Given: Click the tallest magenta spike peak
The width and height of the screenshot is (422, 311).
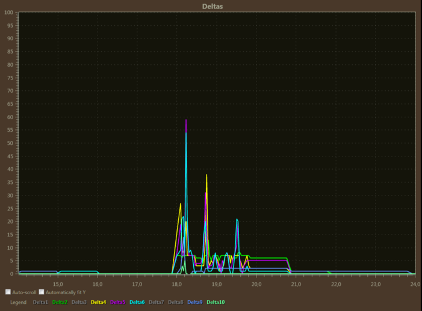Looking at the screenshot, I should point(186,120).
